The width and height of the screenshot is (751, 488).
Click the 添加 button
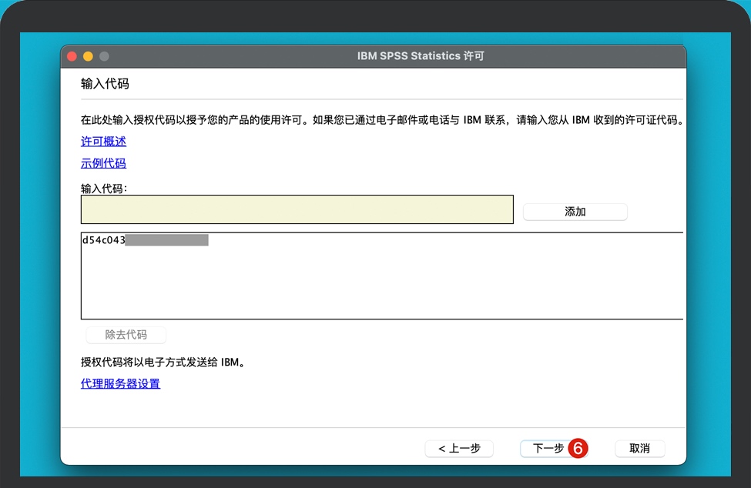575,212
